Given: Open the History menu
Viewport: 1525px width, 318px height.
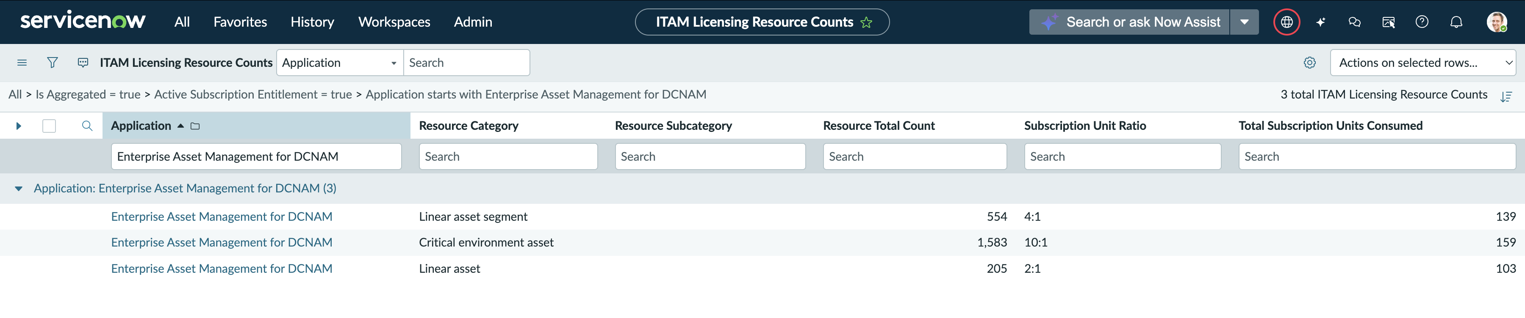Looking at the screenshot, I should point(312,22).
